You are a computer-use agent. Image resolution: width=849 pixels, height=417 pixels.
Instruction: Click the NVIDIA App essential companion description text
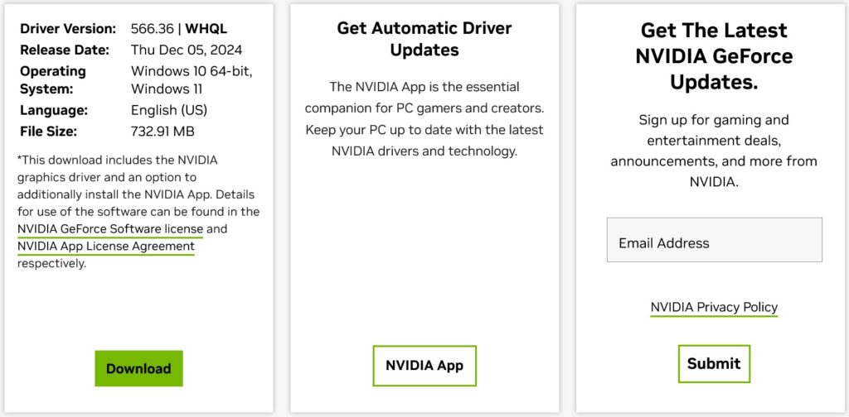coord(424,119)
